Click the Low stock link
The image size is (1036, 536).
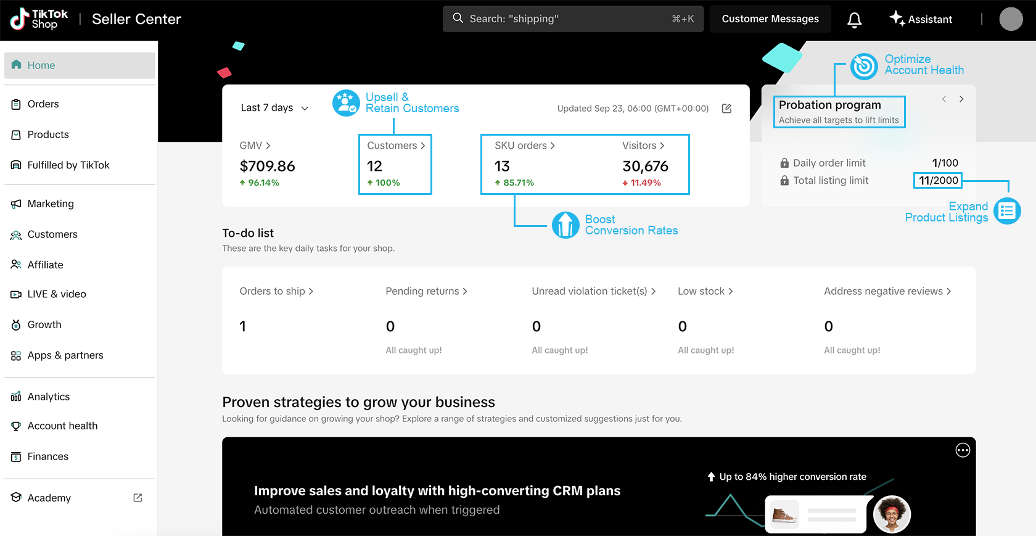705,291
